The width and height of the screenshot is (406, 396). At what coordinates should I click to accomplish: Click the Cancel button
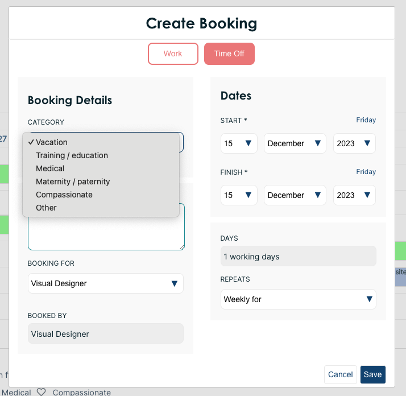[341, 374]
